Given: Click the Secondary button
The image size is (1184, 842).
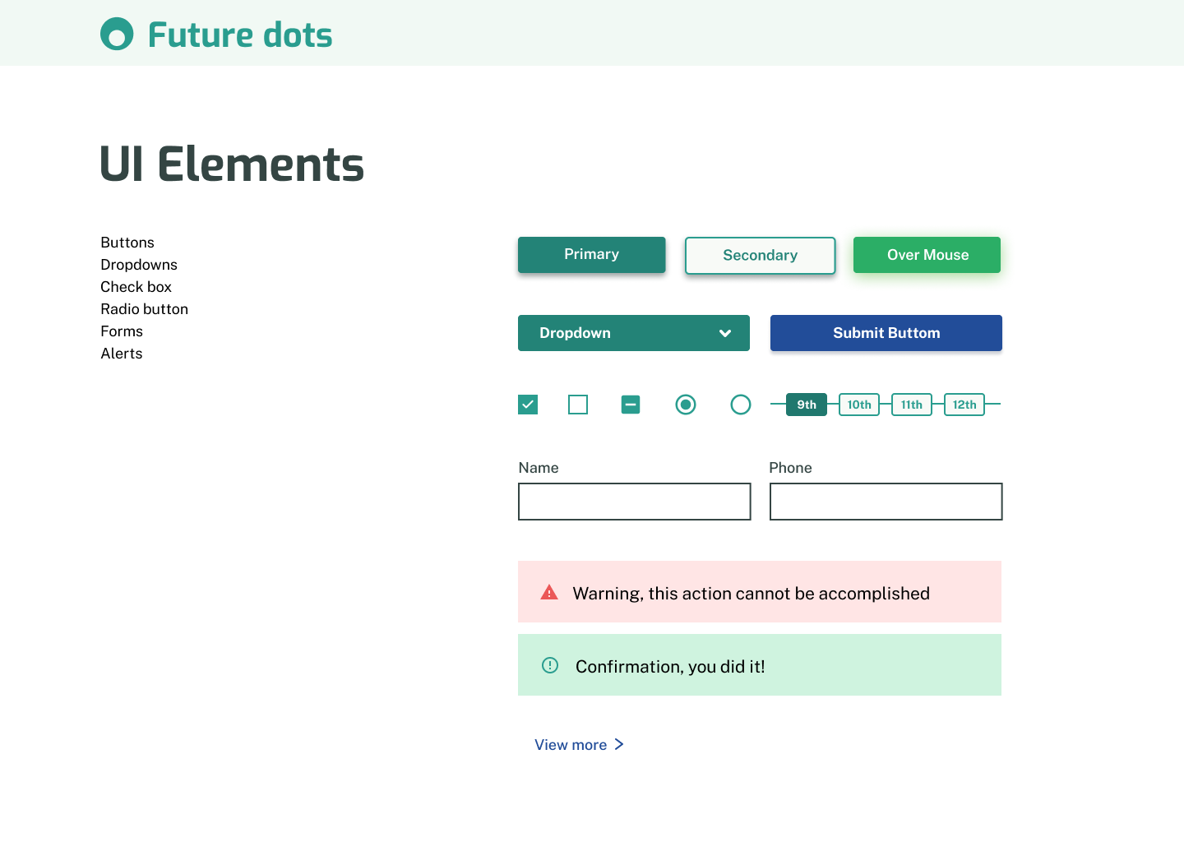Looking at the screenshot, I should pyautogui.click(x=761, y=256).
